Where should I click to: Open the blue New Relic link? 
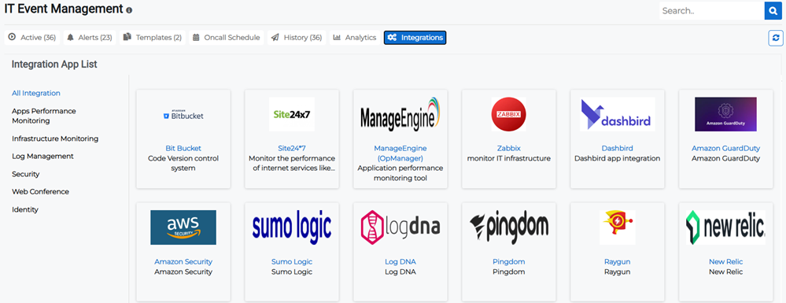[726, 262]
